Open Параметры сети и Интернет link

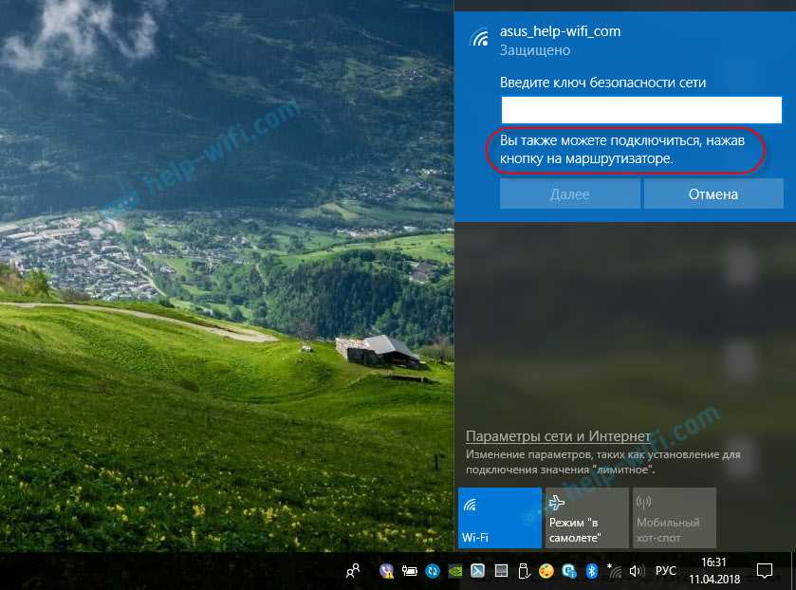[x=558, y=436]
